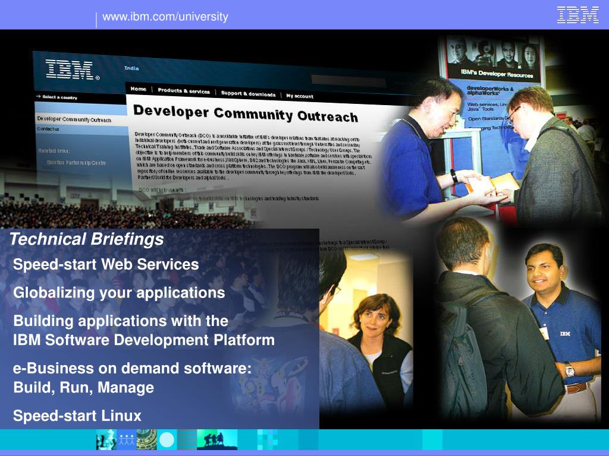Select Developer Community Outreach sidebar link

74,119
